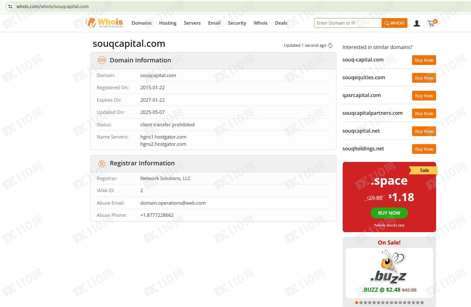The height and width of the screenshot is (307, 471).
Task: Open the Hosting menu
Action: (x=168, y=23)
